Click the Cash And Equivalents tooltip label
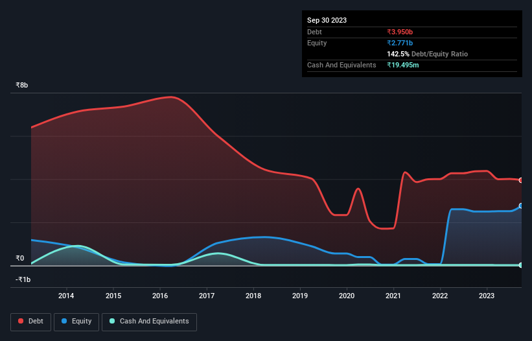The height and width of the screenshot is (341, 532). point(341,65)
